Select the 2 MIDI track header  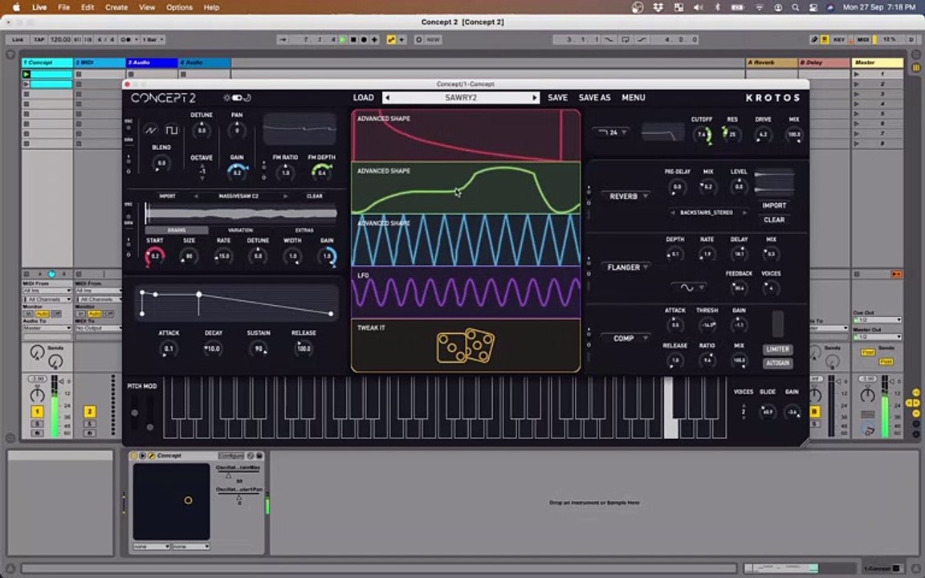pyautogui.click(x=100, y=63)
